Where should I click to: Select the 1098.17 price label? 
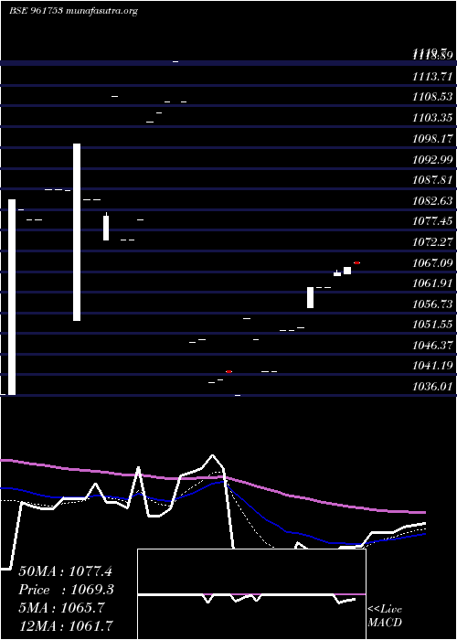click(432, 139)
